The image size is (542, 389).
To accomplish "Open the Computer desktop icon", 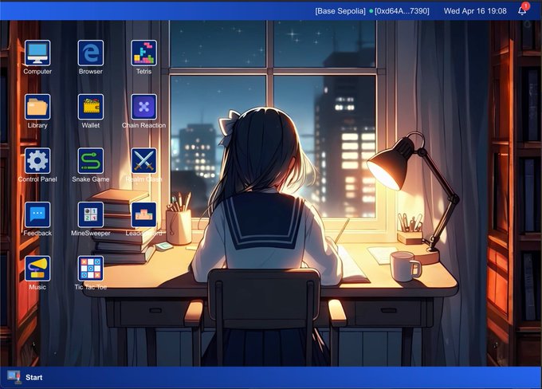I will (x=37, y=53).
